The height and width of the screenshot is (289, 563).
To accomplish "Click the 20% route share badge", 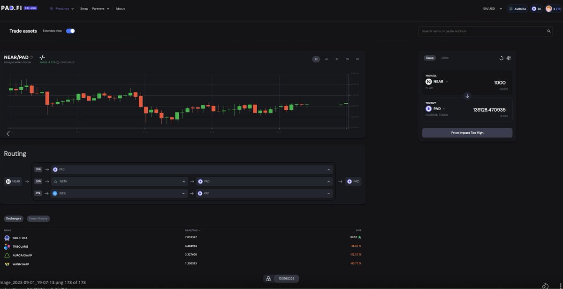I will [38, 182].
